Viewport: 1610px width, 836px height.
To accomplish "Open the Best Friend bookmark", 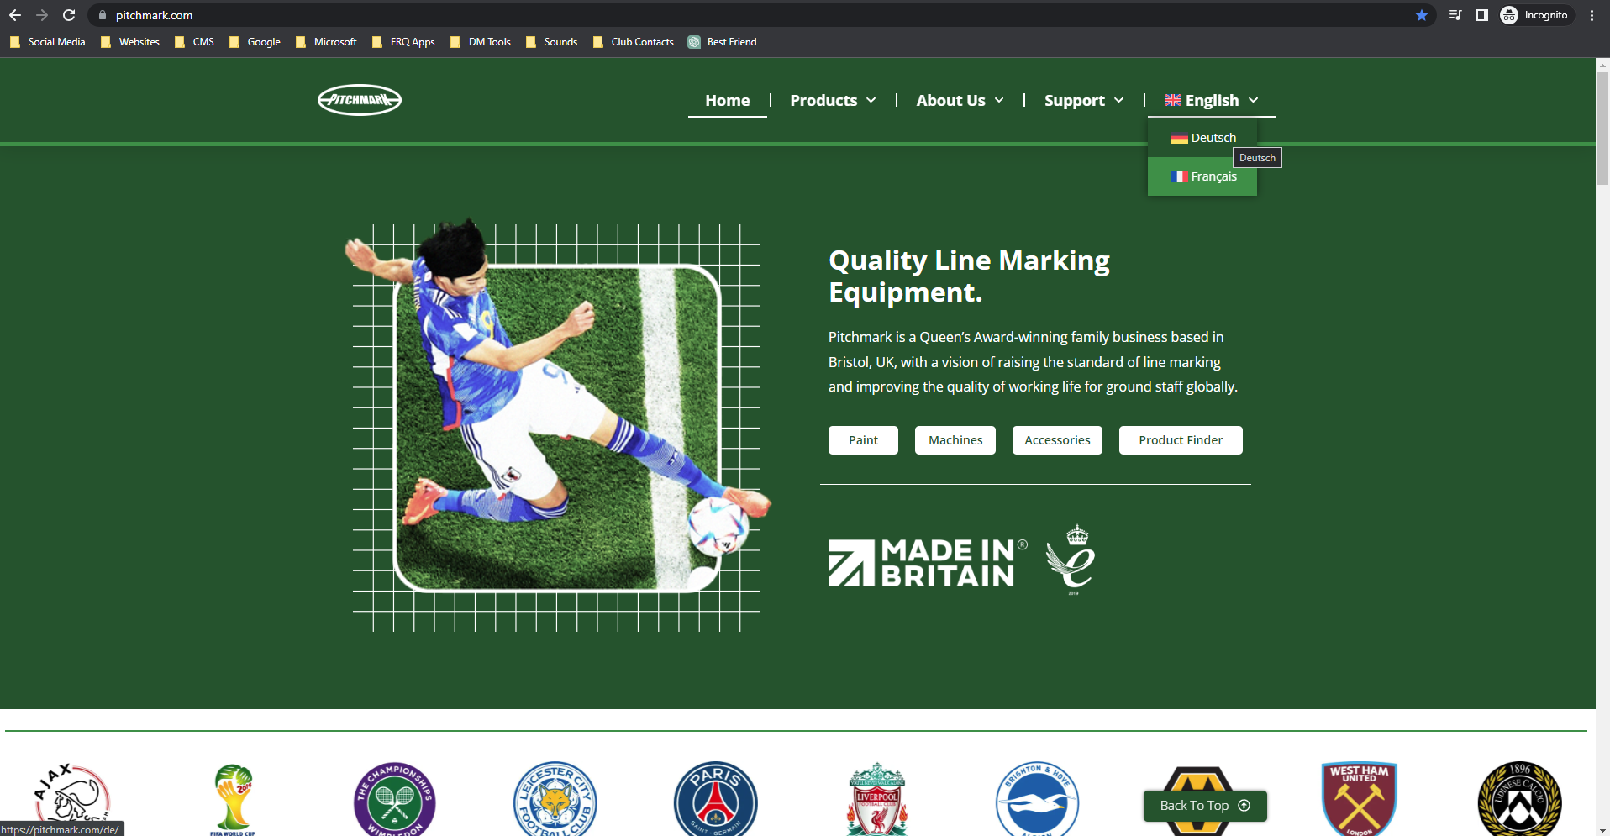I will point(723,42).
